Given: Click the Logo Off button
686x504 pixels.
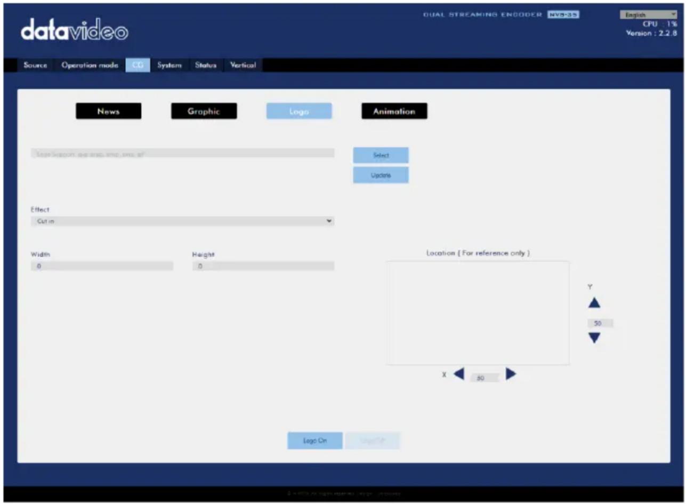Looking at the screenshot, I should pyautogui.click(x=373, y=441).
